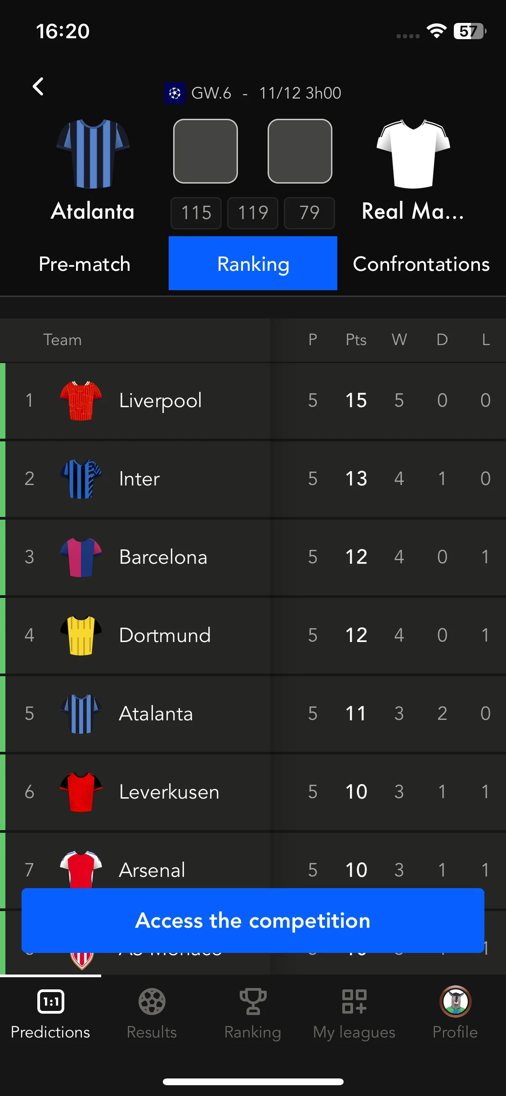This screenshot has height=1096, width=506.
Task: Open the Results football icon
Action: (x=152, y=1002)
